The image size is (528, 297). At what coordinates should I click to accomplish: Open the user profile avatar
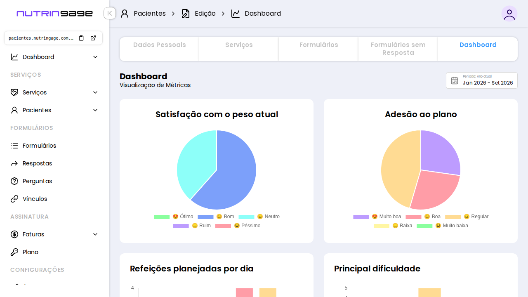pyautogui.click(x=509, y=14)
